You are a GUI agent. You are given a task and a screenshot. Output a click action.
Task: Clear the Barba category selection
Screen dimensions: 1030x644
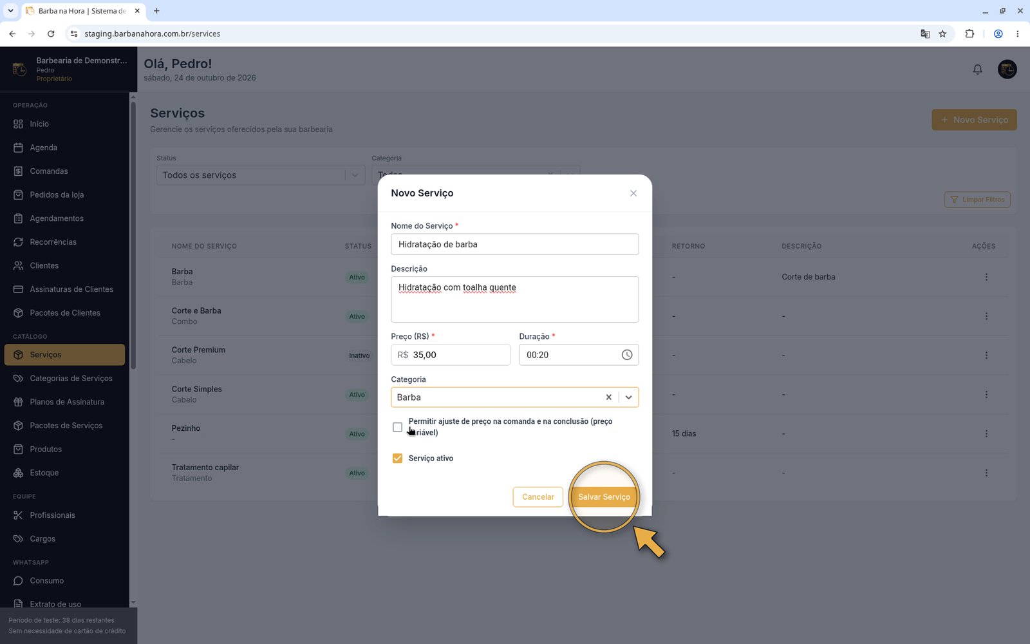(608, 397)
